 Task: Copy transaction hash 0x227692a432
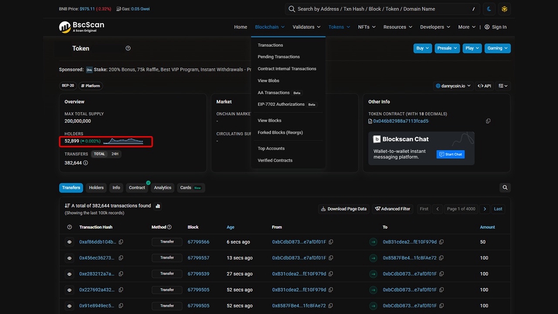click(121, 290)
